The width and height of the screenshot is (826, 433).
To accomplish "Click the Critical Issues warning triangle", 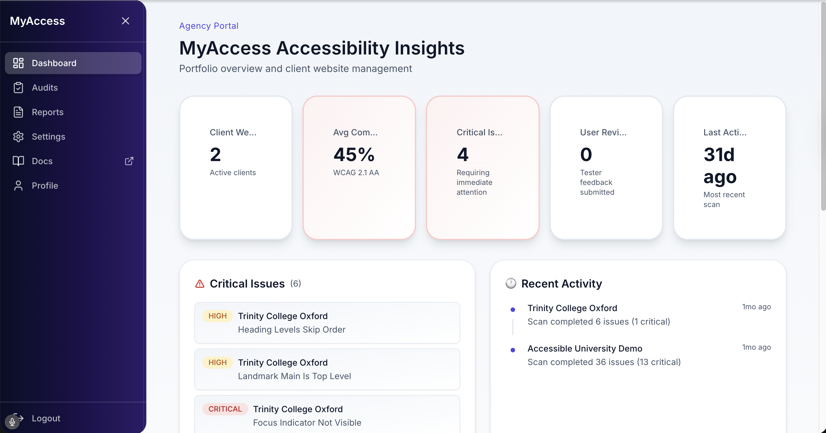I will [x=200, y=284].
